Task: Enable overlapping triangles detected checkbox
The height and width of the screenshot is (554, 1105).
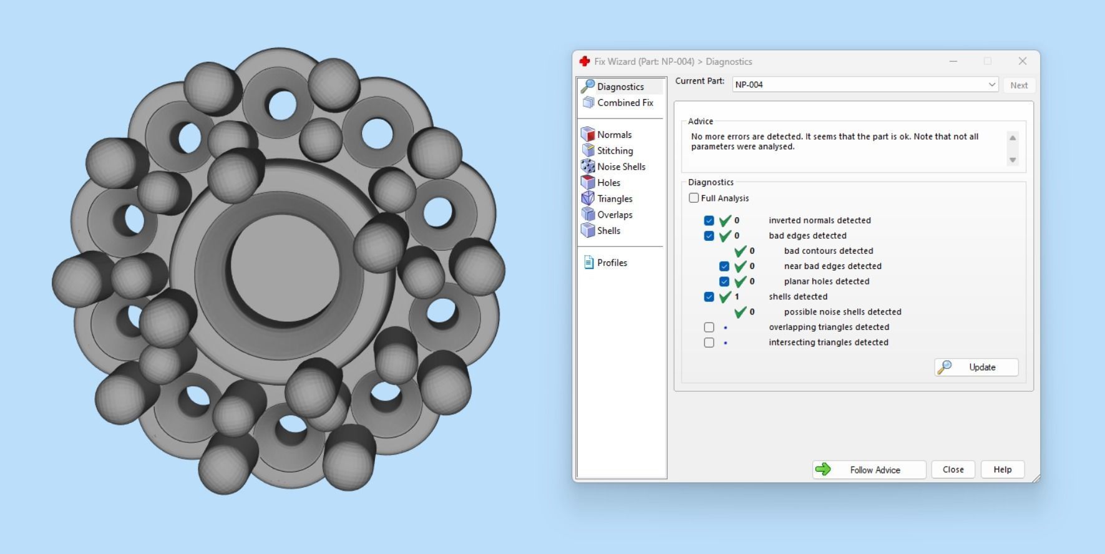Action: [x=709, y=327]
